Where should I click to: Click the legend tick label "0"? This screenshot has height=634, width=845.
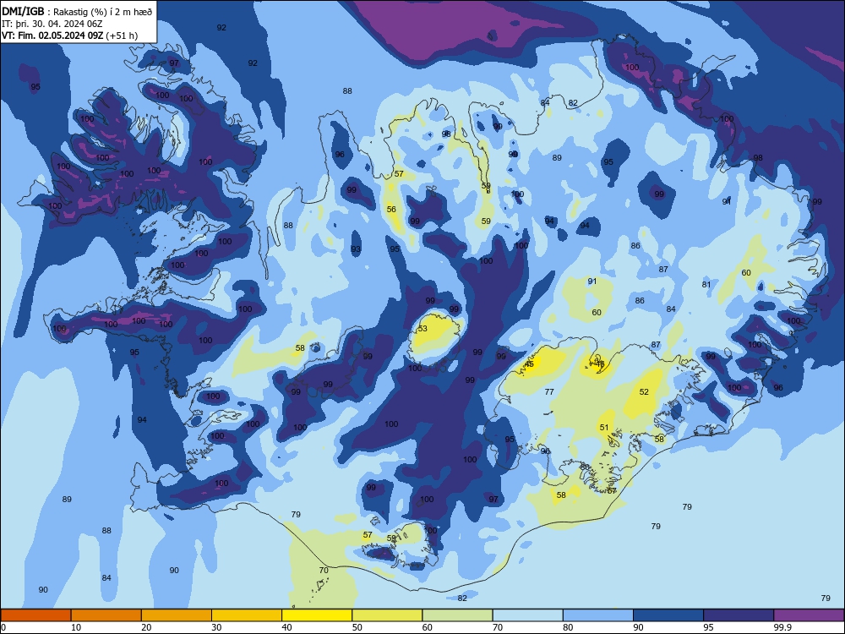pyautogui.click(x=3, y=627)
